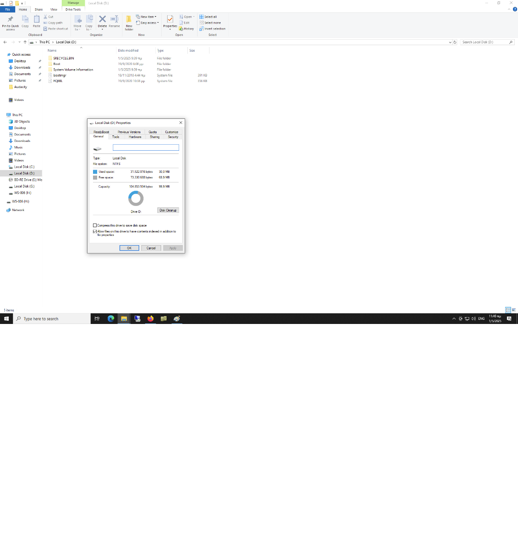Click the Pin to Quick access icon
This screenshot has width=518, height=553.
(x=10, y=19)
